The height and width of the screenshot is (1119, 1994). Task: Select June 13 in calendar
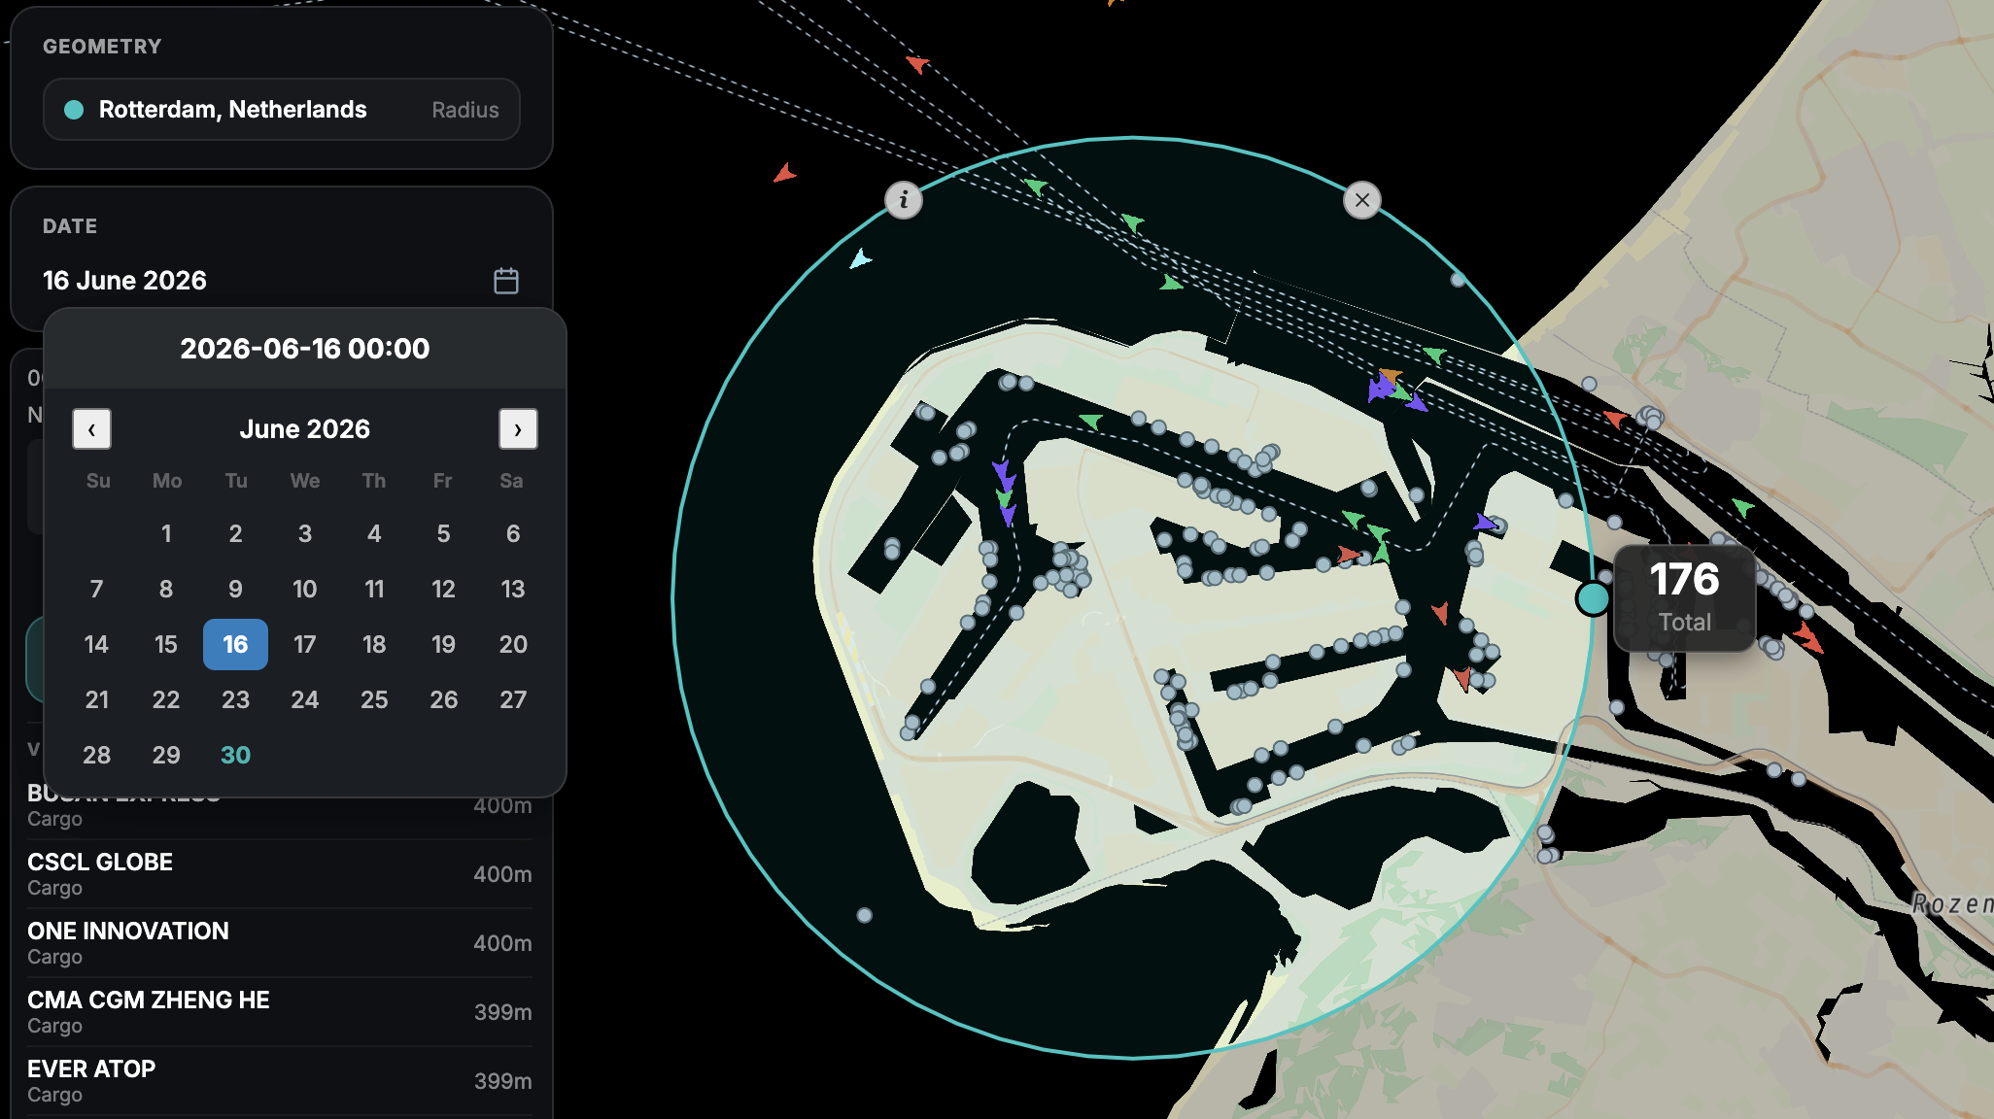pyautogui.click(x=513, y=589)
